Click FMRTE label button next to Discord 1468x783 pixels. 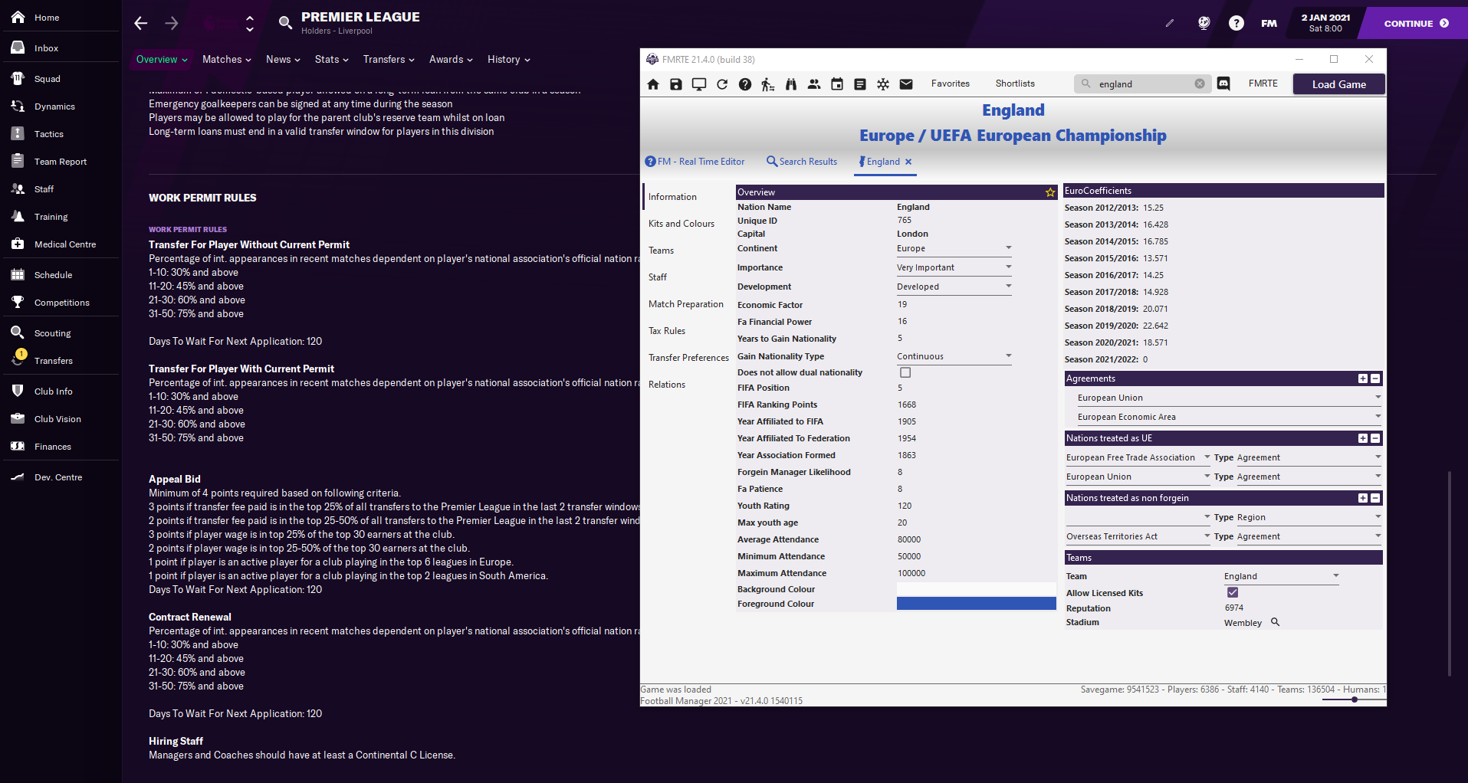pyautogui.click(x=1263, y=84)
